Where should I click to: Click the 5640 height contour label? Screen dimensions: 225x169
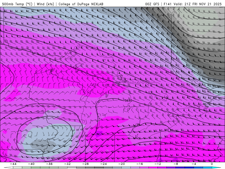coord(129,101)
